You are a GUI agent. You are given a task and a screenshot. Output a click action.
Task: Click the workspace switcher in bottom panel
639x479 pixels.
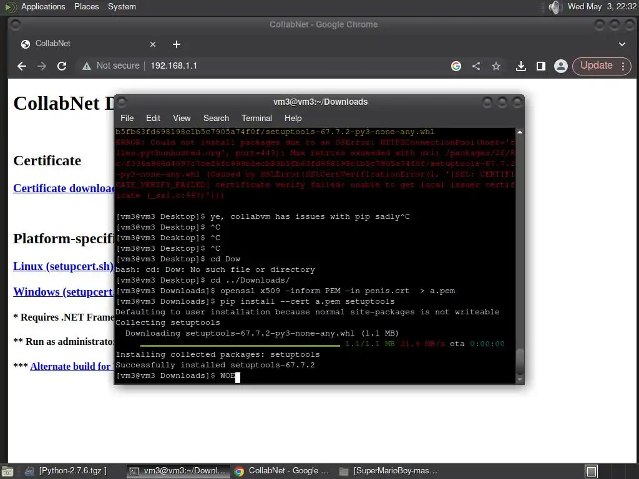tap(591, 472)
